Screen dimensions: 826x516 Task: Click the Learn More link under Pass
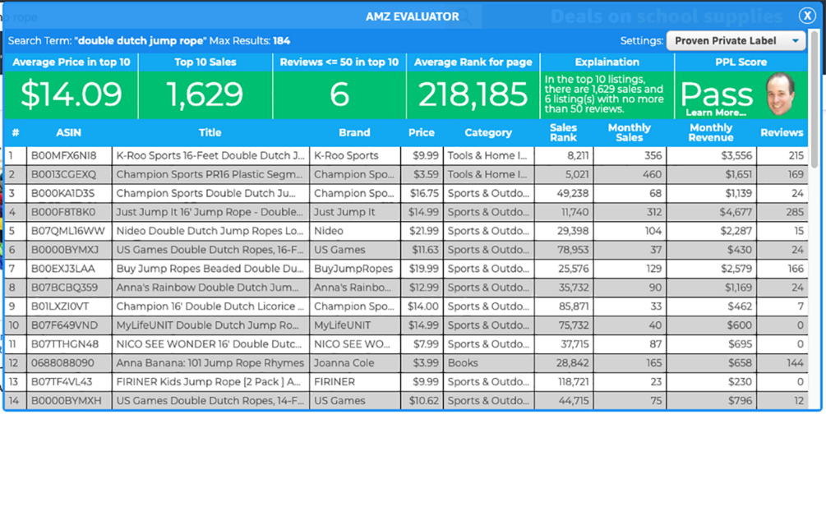pos(715,112)
